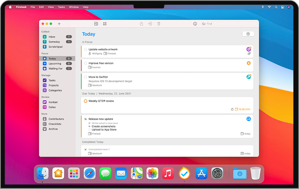
Task: Tick the Upload to App Store subtask
Action: coord(89,130)
